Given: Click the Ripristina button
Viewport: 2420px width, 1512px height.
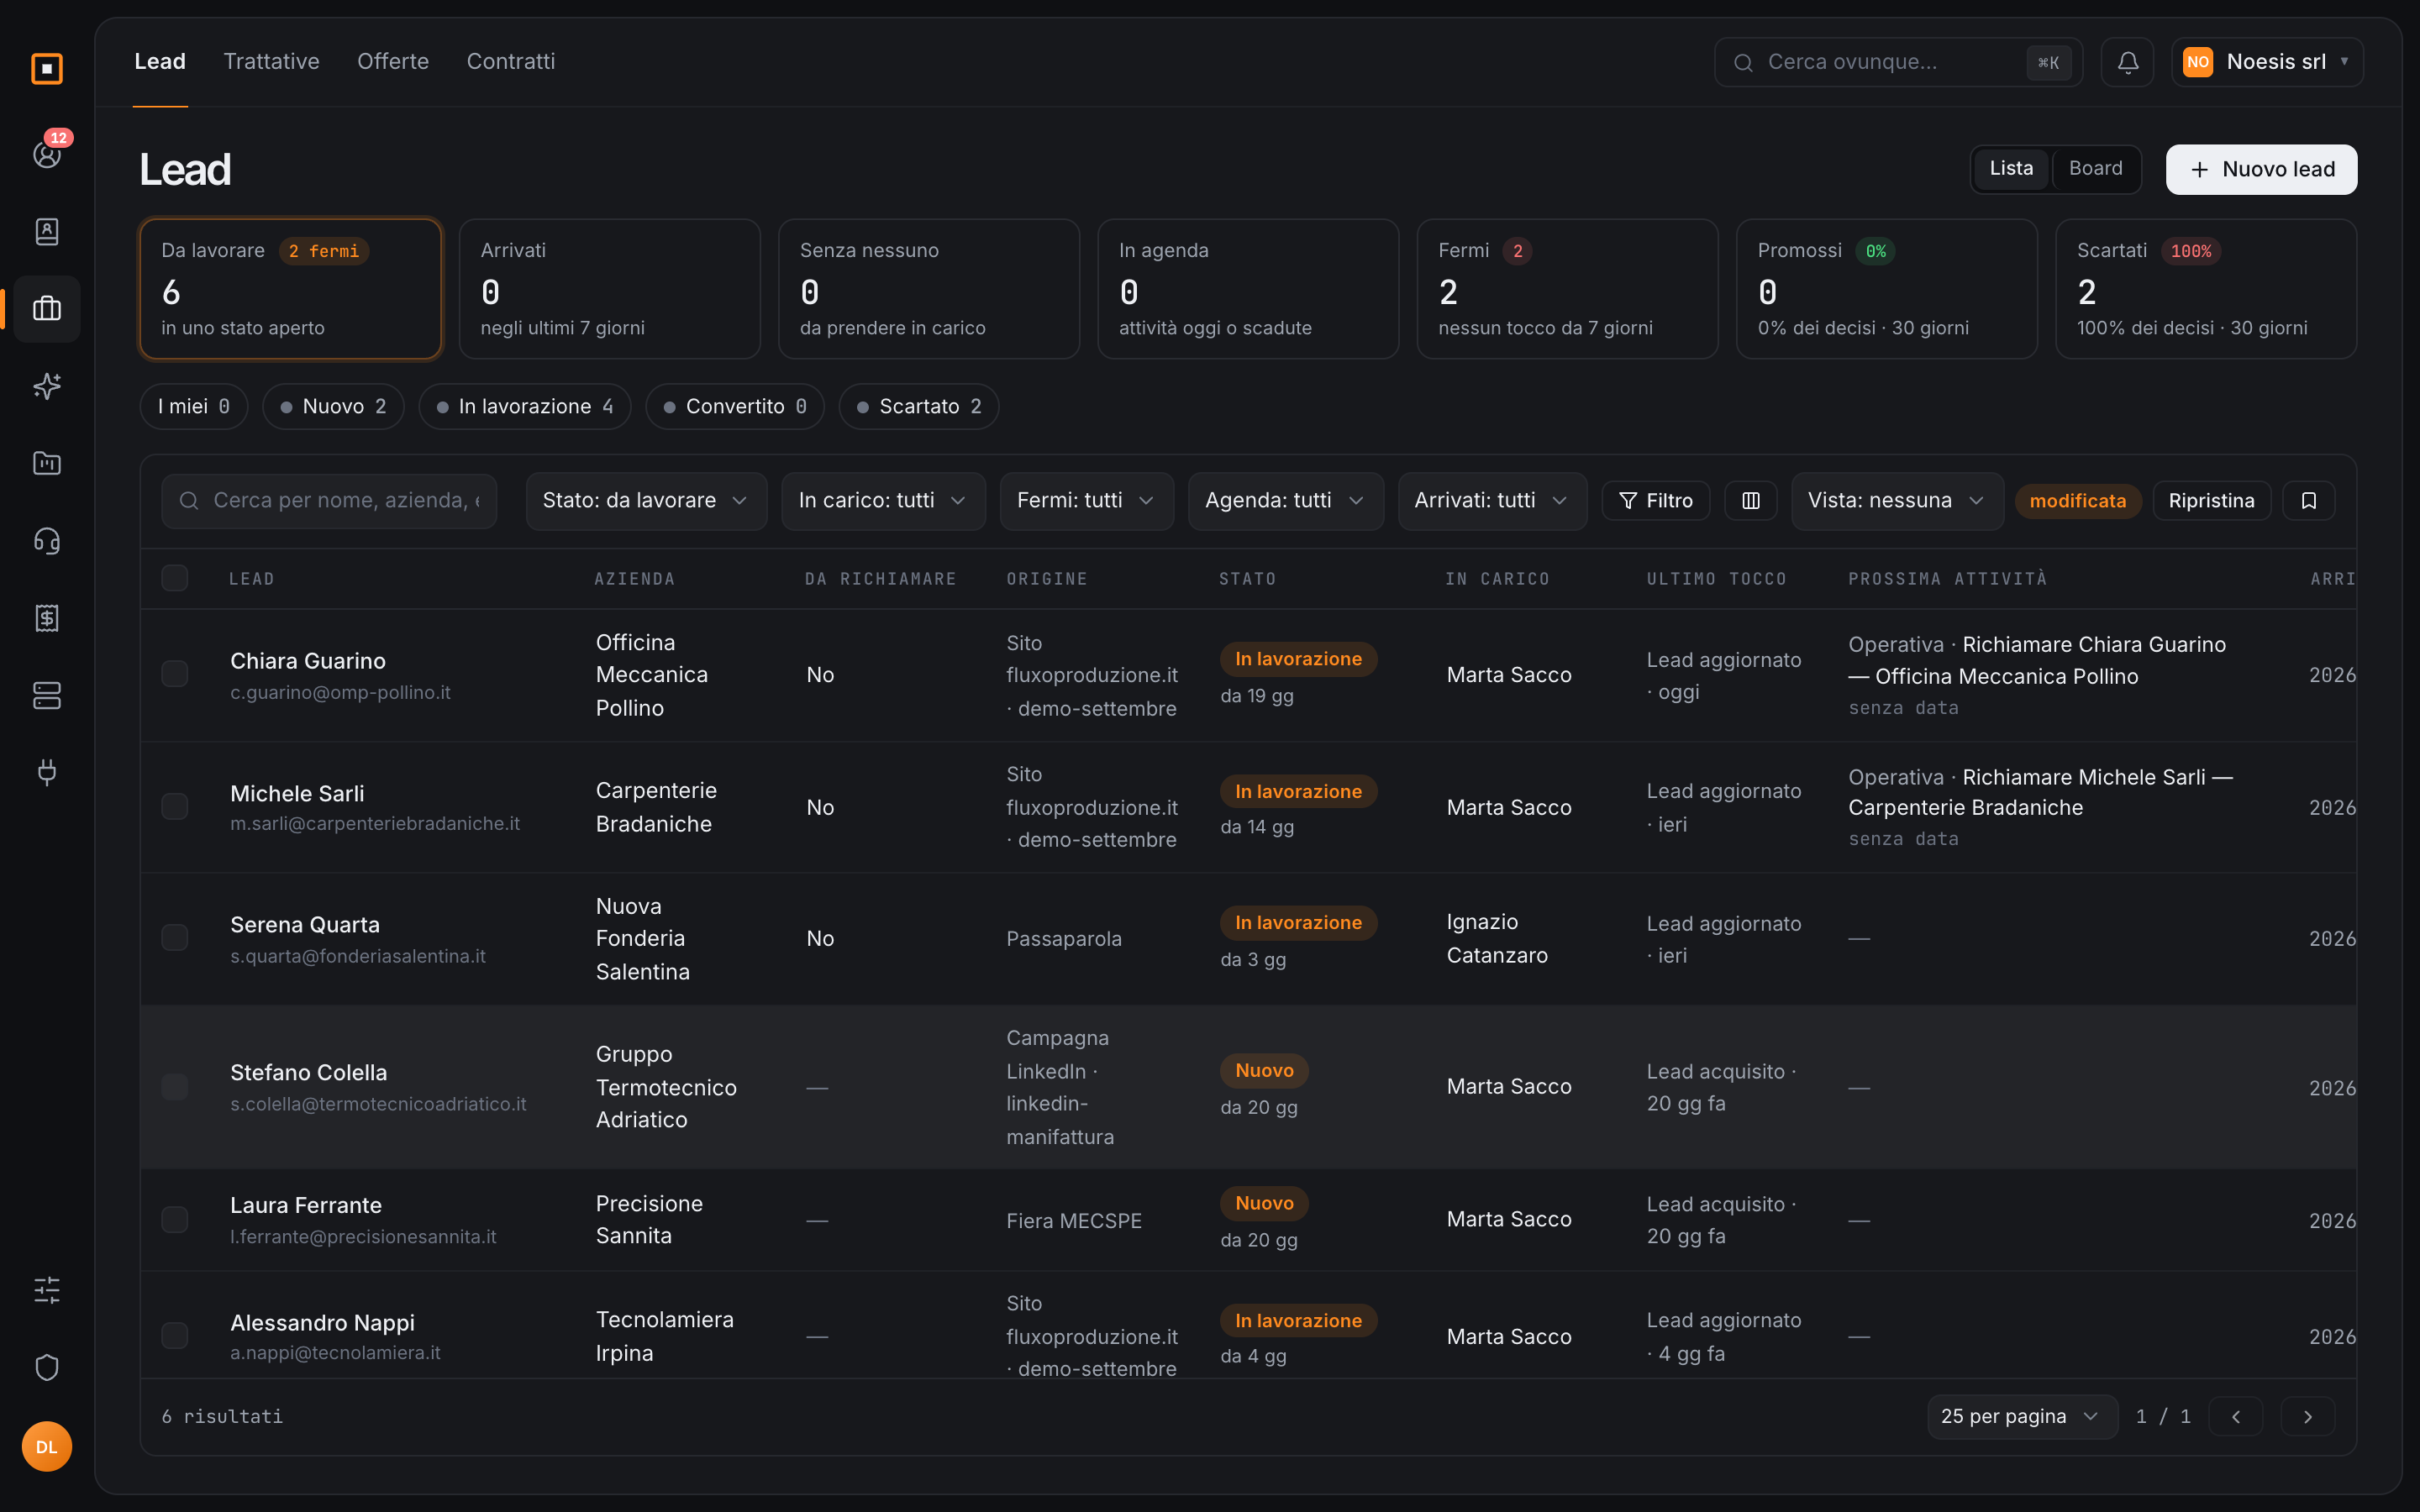Looking at the screenshot, I should point(2211,501).
